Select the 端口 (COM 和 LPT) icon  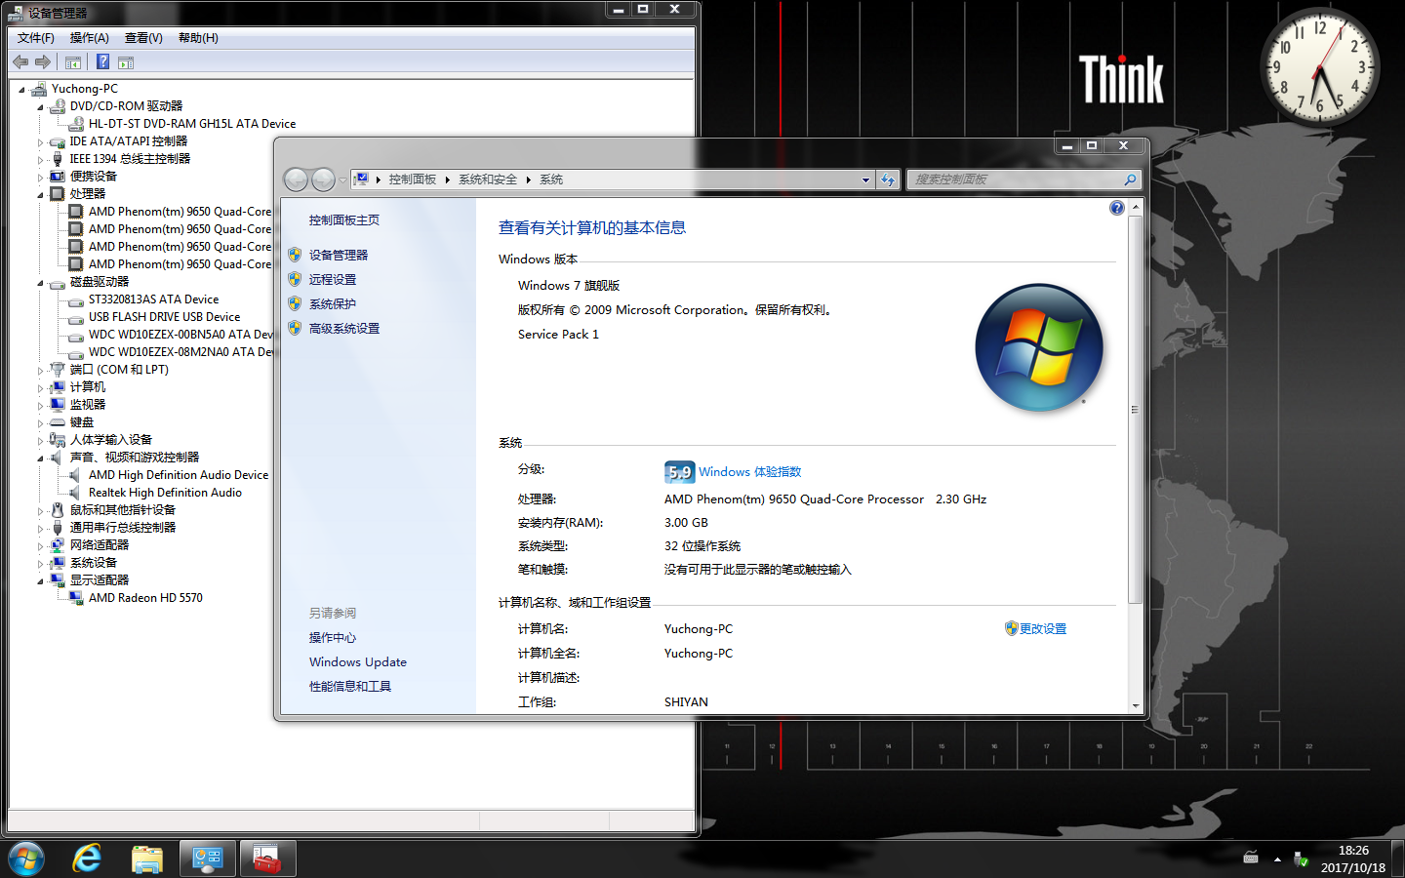[58, 370]
